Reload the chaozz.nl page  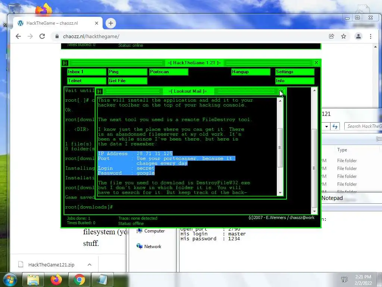(42, 36)
